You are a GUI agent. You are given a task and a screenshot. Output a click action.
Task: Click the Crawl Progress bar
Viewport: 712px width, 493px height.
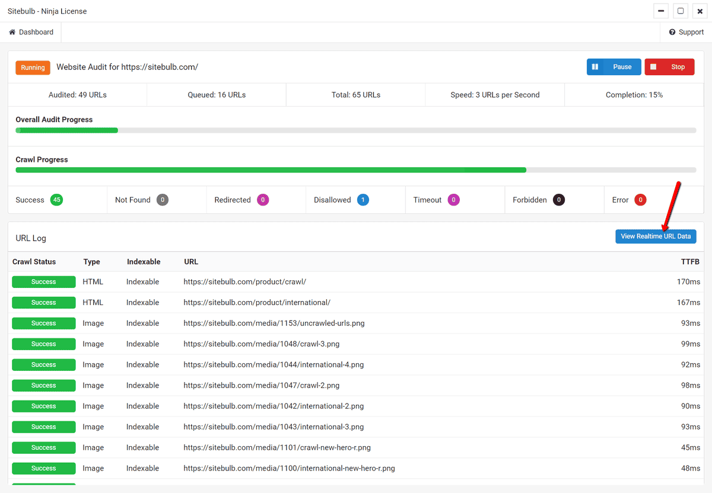pos(356,170)
